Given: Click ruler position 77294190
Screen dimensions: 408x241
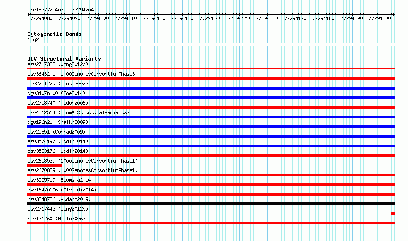Looking at the screenshot, I should coord(352,18).
